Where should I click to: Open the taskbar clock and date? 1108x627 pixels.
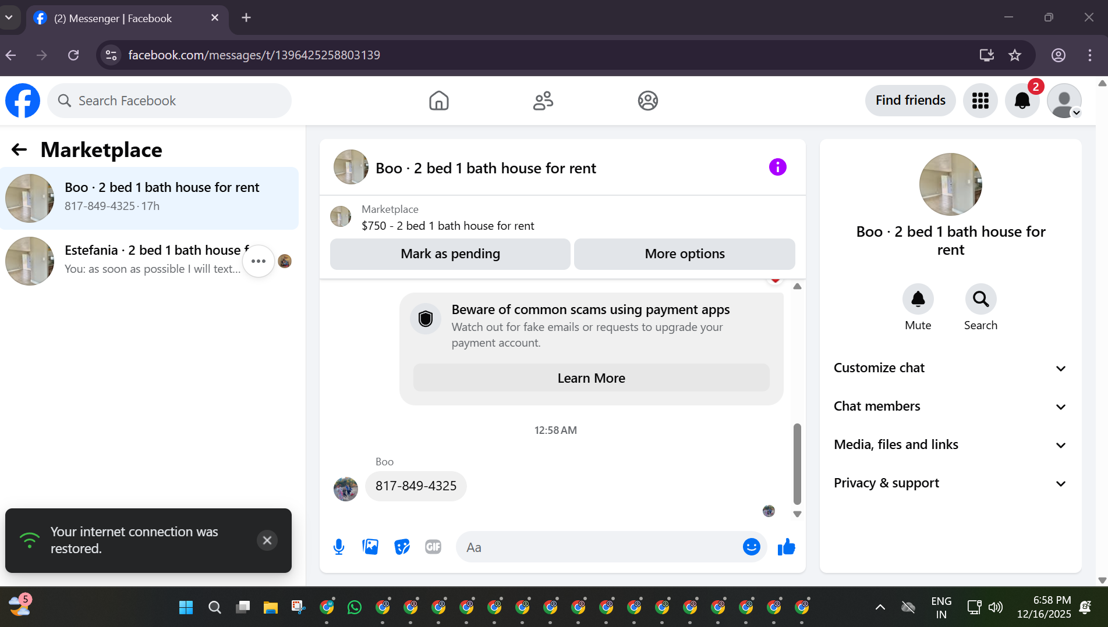click(x=1044, y=607)
